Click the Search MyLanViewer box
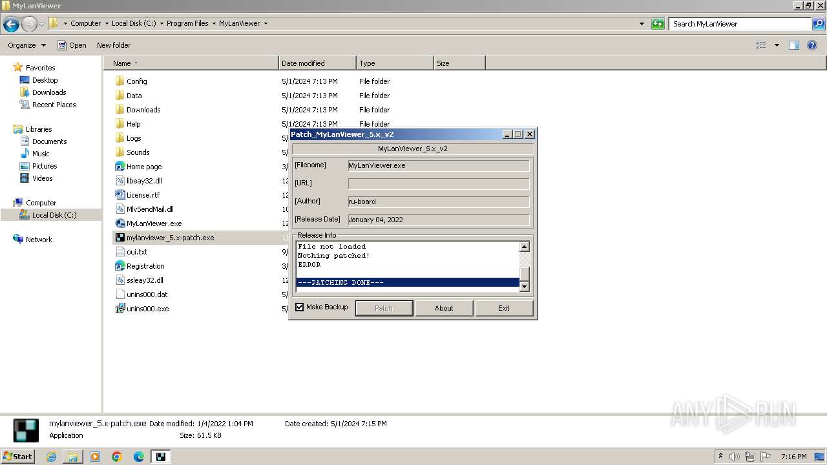This screenshot has width=827, height=465. 740,24
